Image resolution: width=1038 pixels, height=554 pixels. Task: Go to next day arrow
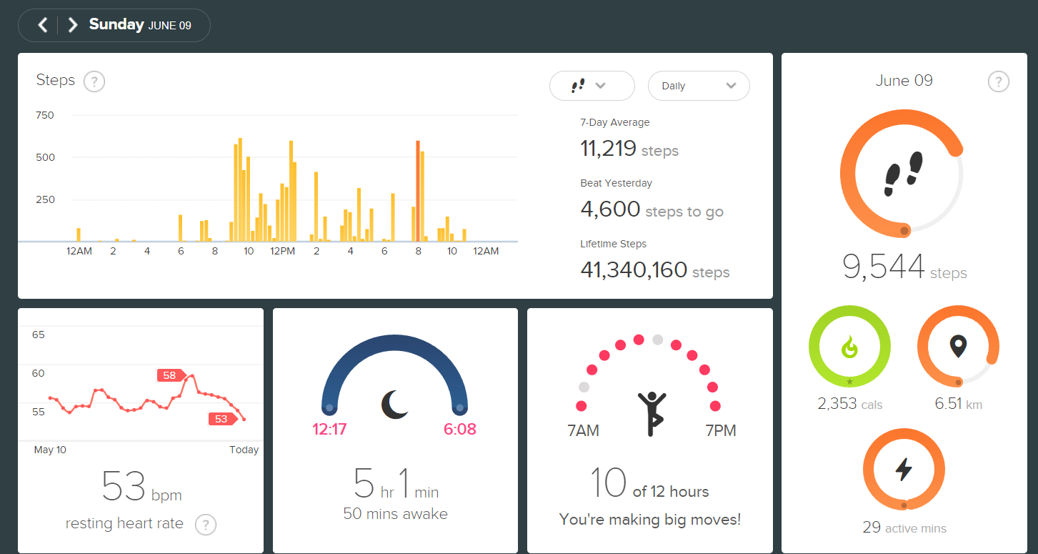coord(72,25)
